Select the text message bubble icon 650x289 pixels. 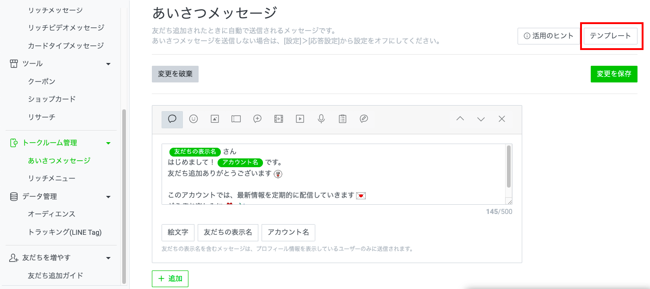[172, 119]
